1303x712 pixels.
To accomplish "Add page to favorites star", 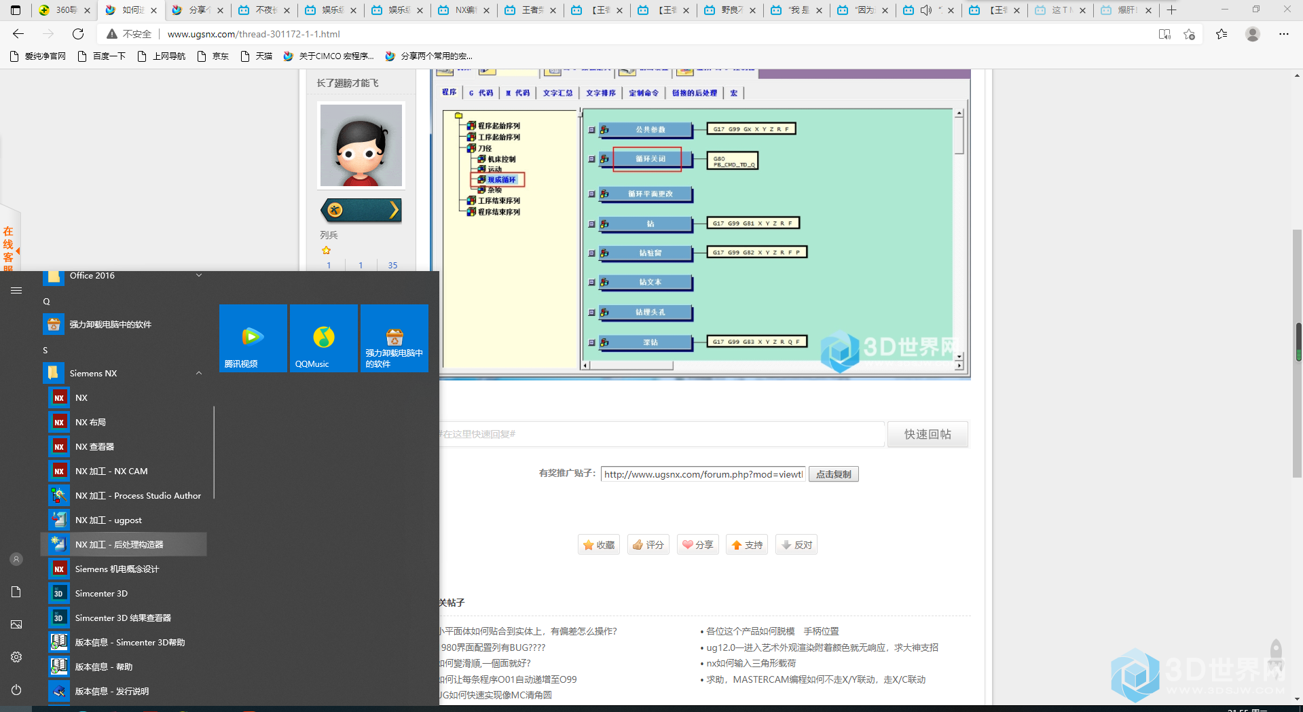I will [1189, 34].
